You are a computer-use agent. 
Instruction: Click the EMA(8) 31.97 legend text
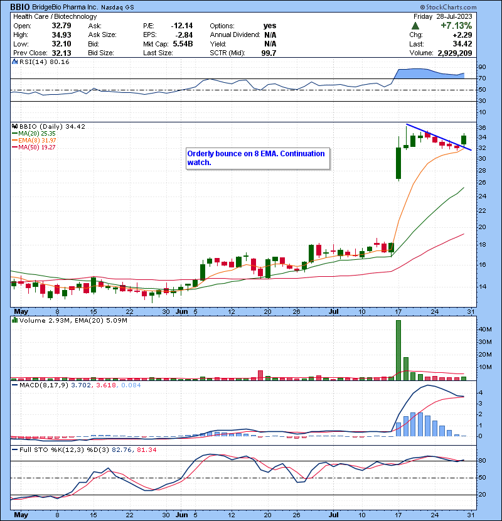coord(37,141)
